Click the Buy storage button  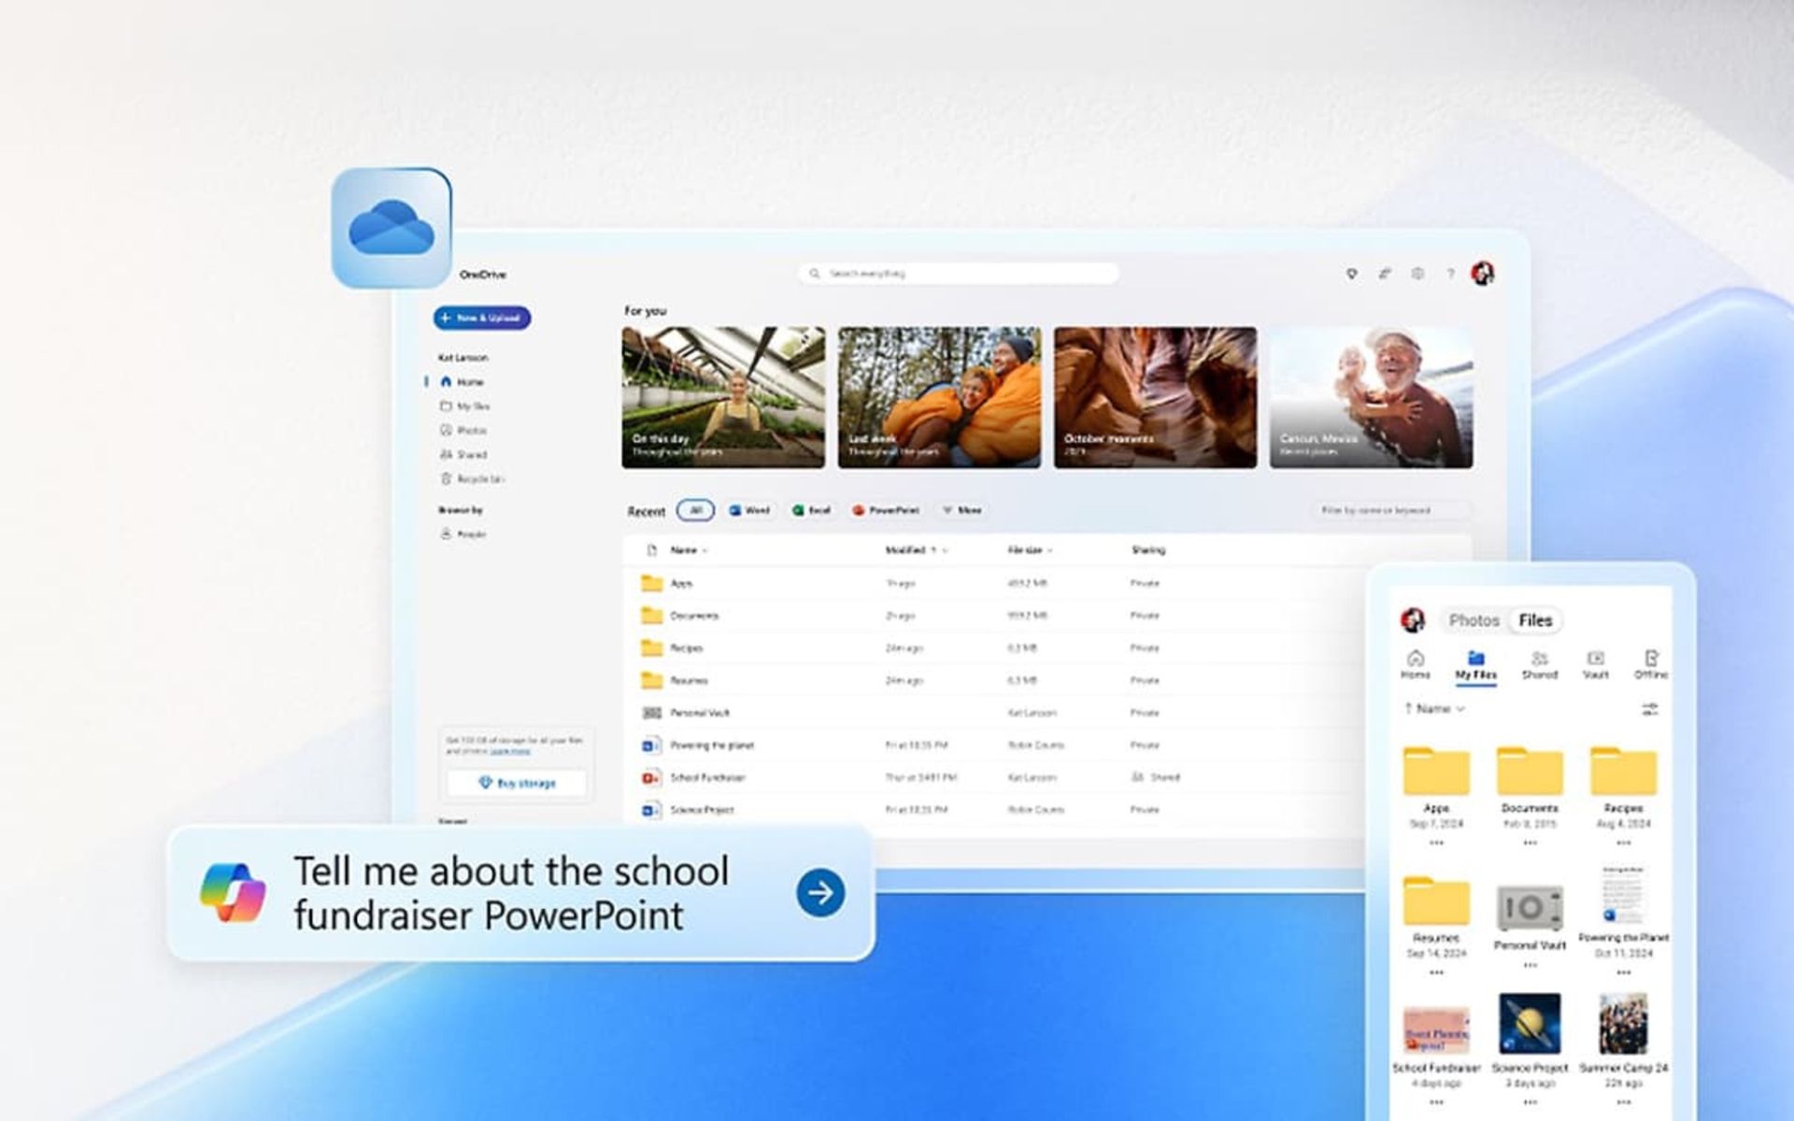(x=517, y=783)
